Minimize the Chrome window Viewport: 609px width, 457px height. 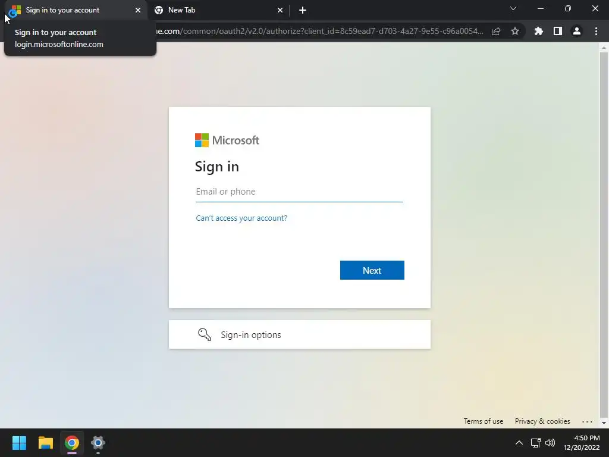[x=540, y=8]
